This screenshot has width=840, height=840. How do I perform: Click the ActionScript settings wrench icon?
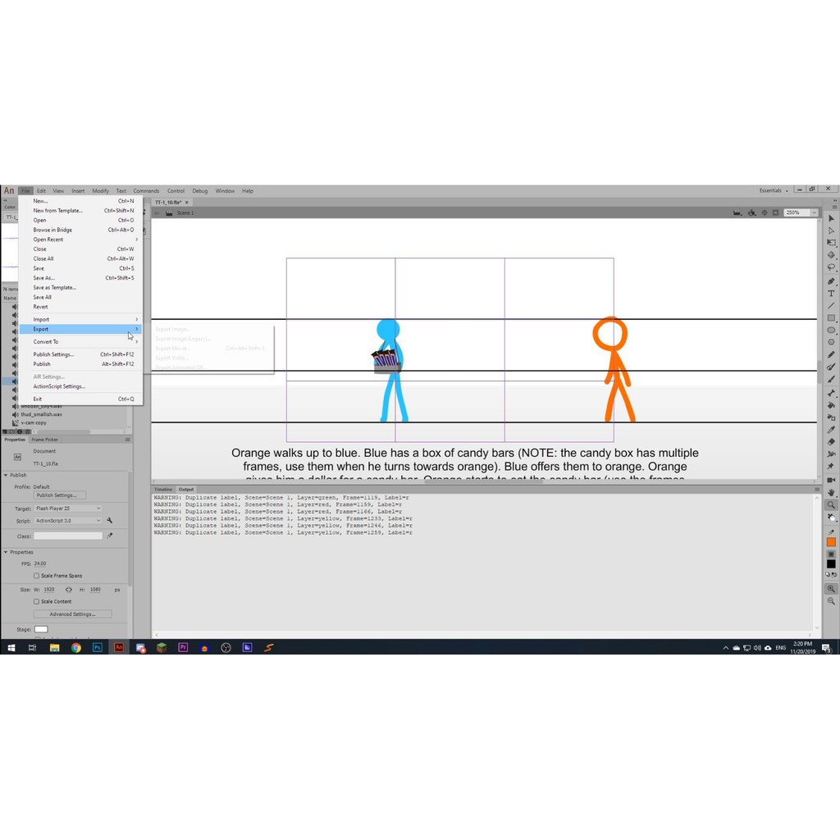110,521
